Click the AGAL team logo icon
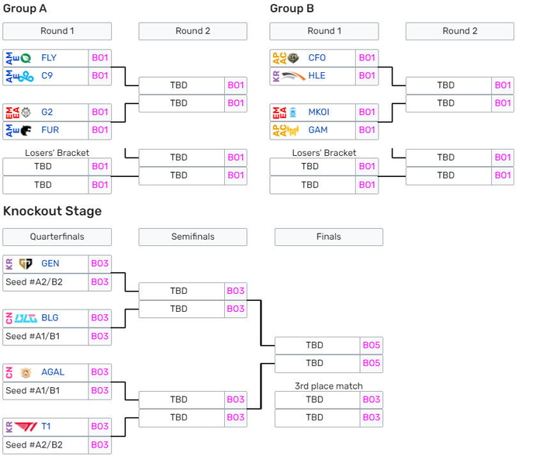This screenshot has width=543, height=460. pyautogui.click(x=26, y=372)
